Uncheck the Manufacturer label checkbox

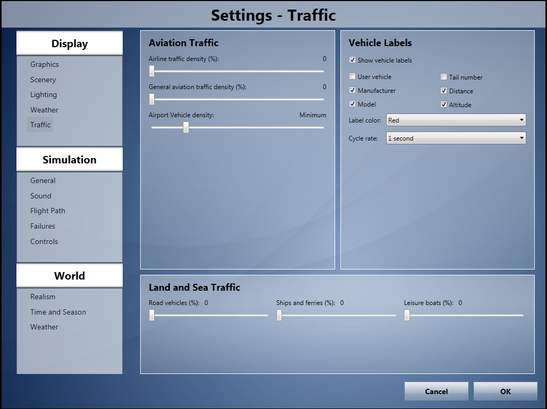[353, 91]
